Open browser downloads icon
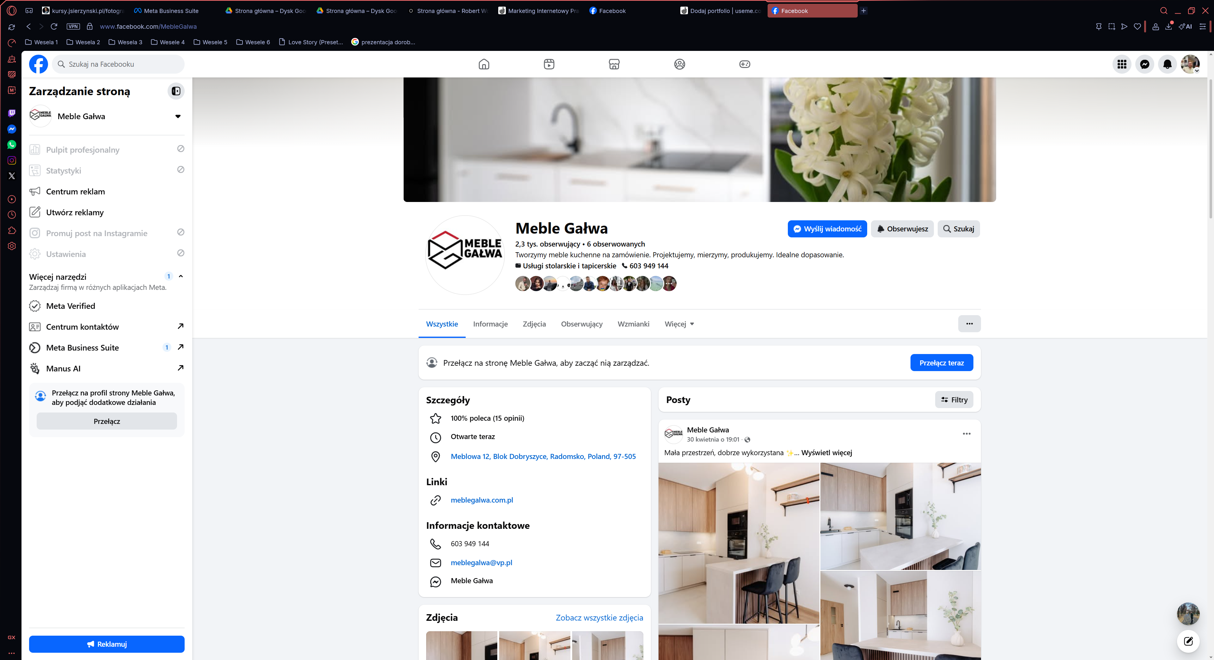 pos(1169,26)
